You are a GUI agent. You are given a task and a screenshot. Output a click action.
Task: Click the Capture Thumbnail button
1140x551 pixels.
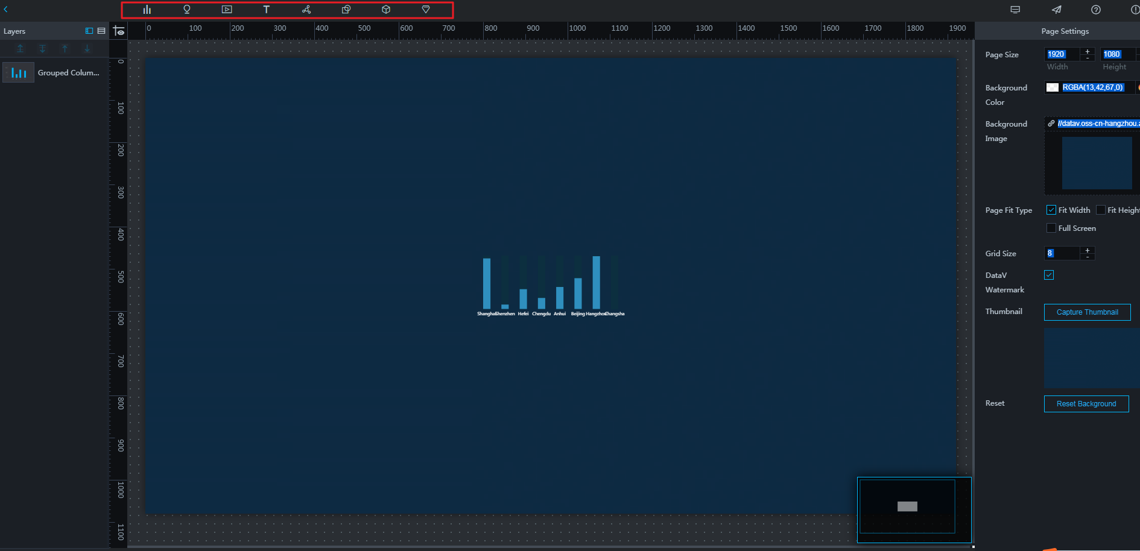pos(1087,312)
